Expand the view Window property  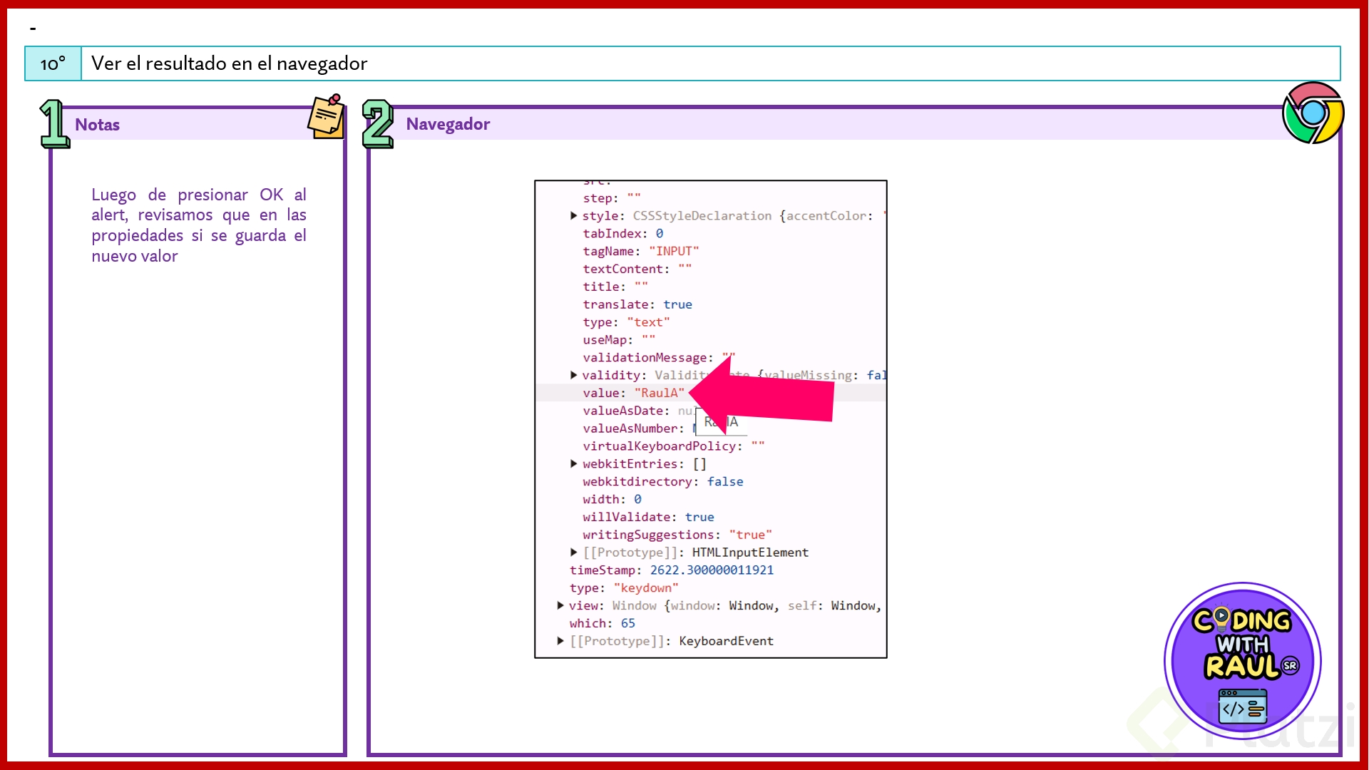[x=560, y=605]
